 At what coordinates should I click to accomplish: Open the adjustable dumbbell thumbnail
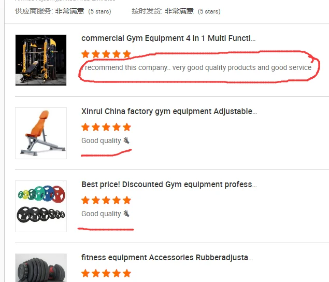[x=41, y=267]
